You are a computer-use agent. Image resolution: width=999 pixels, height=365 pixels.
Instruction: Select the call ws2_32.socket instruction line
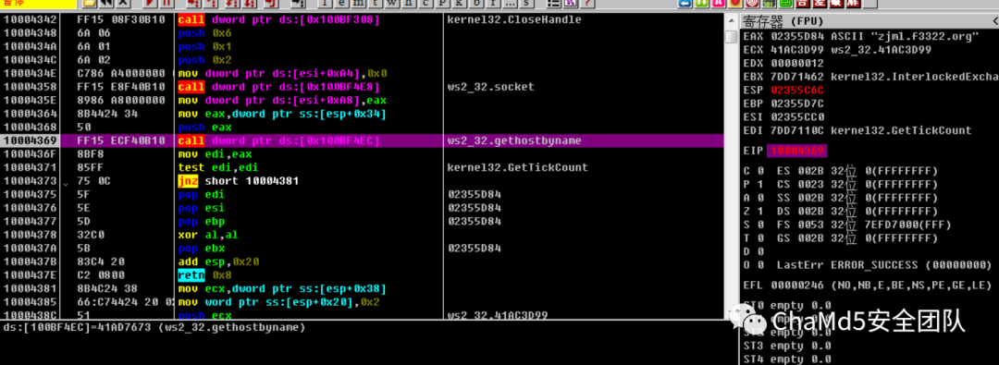click(x=279, y=87)
